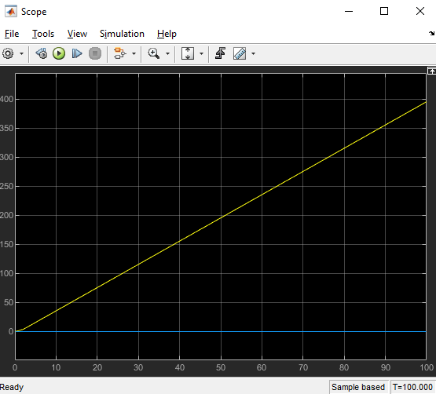Click the Step Forward button
The height and width of the screenshot is (394, 436).
[x=77, y=53]
